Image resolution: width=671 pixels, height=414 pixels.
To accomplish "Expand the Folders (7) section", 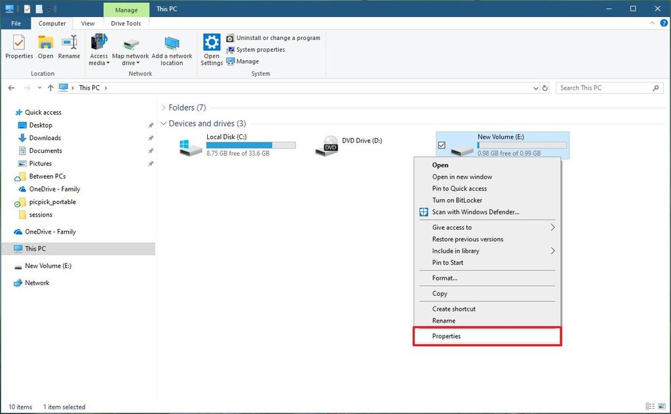I will (163, 107).
